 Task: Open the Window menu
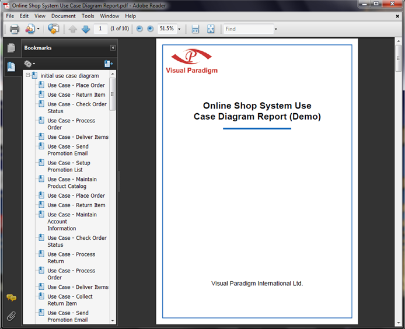coord(110,16)
